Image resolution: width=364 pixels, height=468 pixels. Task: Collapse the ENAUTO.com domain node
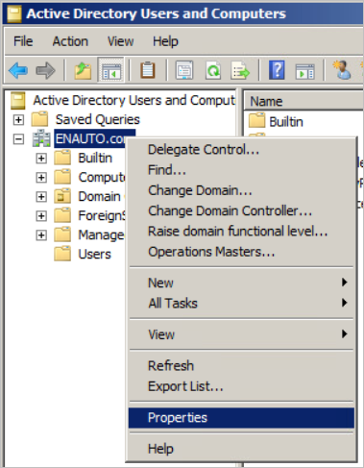[18, 138]
